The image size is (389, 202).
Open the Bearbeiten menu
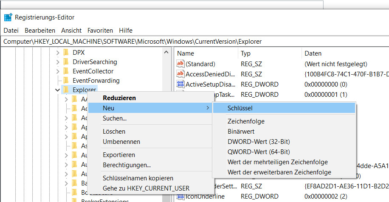40,31
